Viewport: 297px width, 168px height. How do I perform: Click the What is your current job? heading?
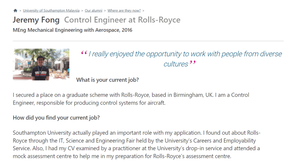(107, 80)
